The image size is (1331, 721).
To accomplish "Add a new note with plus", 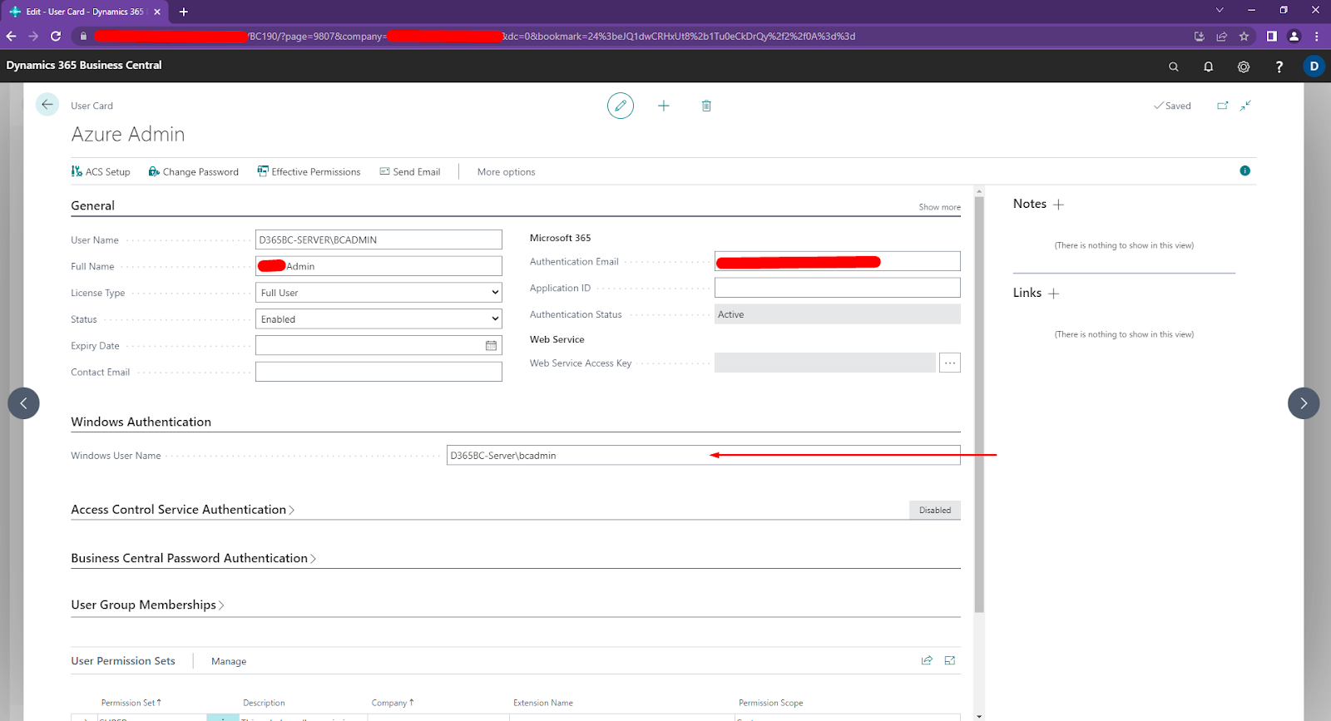I will click(1058, 205).
